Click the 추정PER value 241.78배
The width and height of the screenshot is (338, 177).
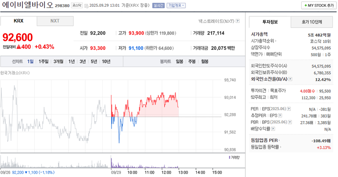pyautogui.click(x=309, y=116)
